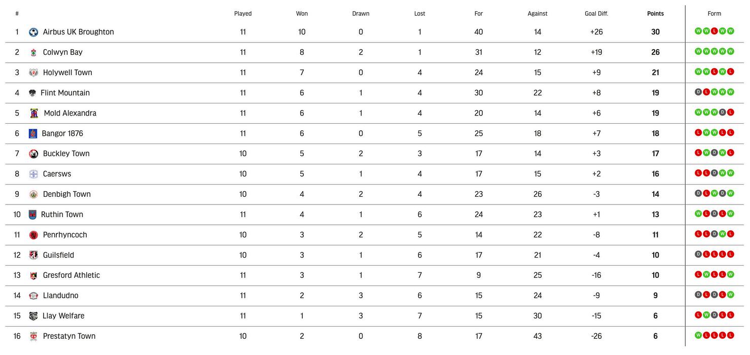
Task: Sort table by Goal Diff. header
Action: coord(596,14)
